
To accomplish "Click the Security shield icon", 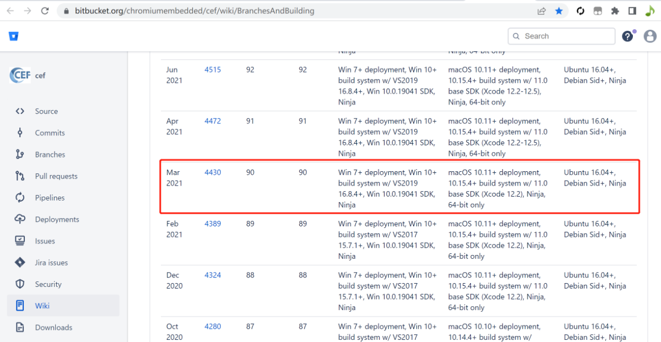I will point(20,284).
